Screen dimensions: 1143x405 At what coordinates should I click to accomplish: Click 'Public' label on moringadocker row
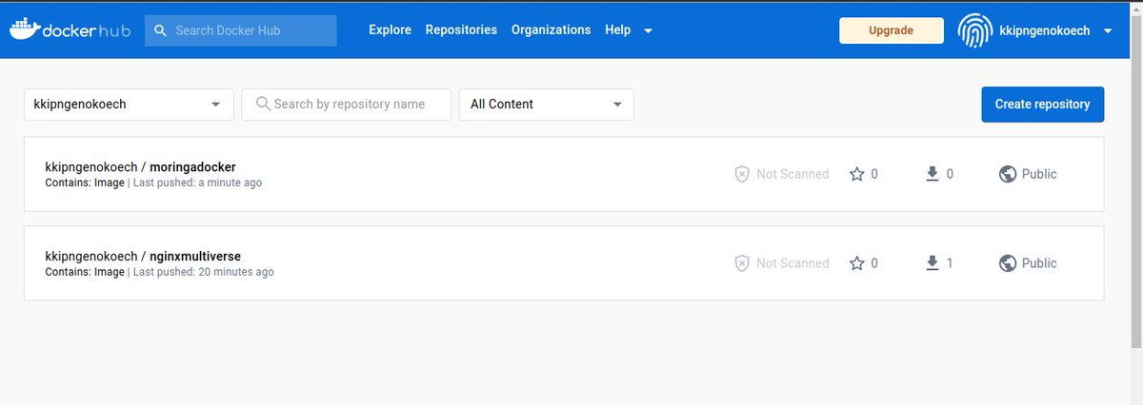(x=1039, y=174)
